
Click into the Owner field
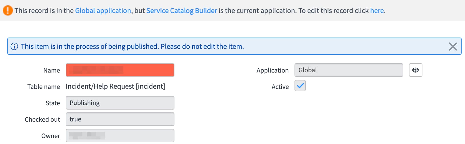click(x=120, y=136)
